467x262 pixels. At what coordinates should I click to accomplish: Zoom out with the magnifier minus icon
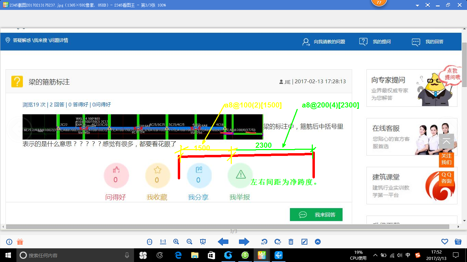point(189,242)
